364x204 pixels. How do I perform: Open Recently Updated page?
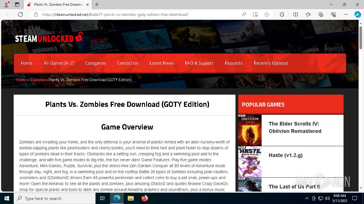(x=271, y=63)
